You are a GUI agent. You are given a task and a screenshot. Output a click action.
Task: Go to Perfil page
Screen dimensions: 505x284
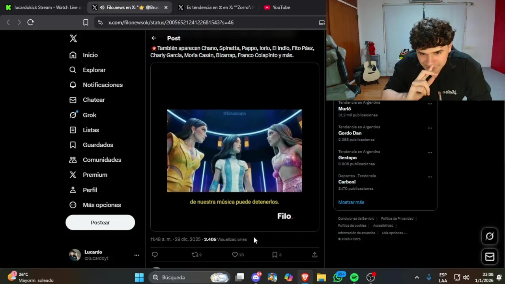tap(83, 190)
